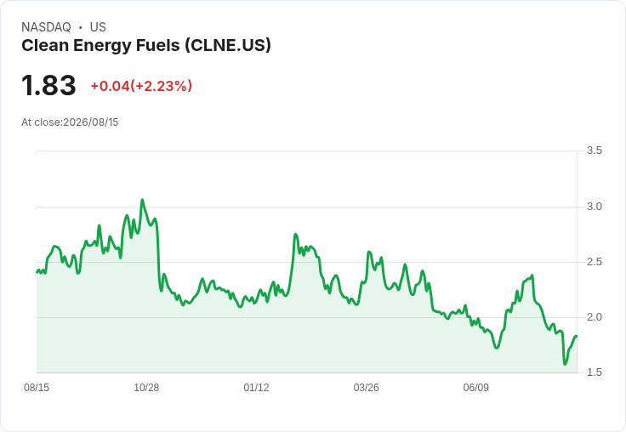Image resolution: width=626 pixels, height=432 pixels.
Task: Click the 3.0 price axis label
Action: (594, 207)
